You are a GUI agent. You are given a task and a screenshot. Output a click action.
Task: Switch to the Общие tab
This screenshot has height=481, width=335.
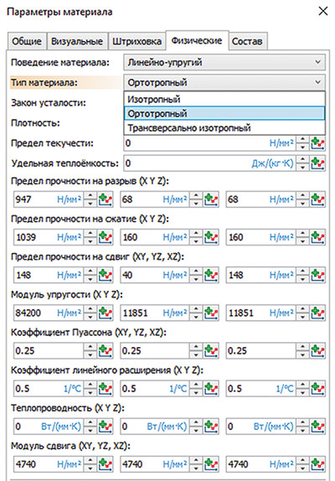click(x=27, y=41)
